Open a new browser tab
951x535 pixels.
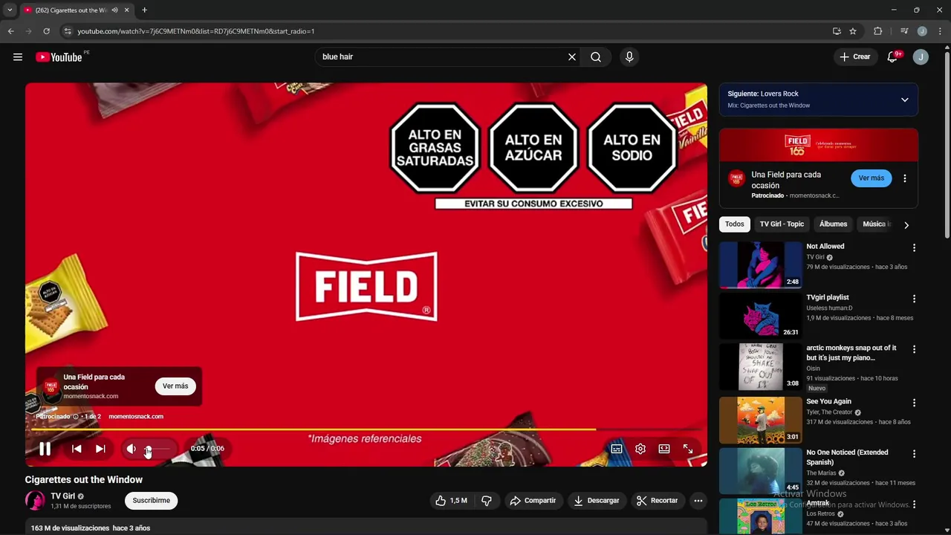[x=144, y=10]
